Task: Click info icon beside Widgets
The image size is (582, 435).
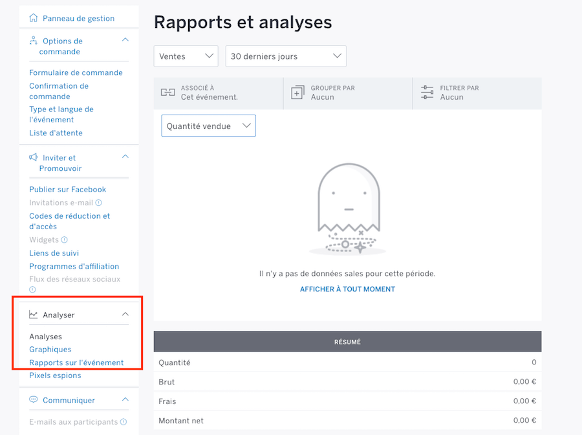Action: click(x=64, y=240)
